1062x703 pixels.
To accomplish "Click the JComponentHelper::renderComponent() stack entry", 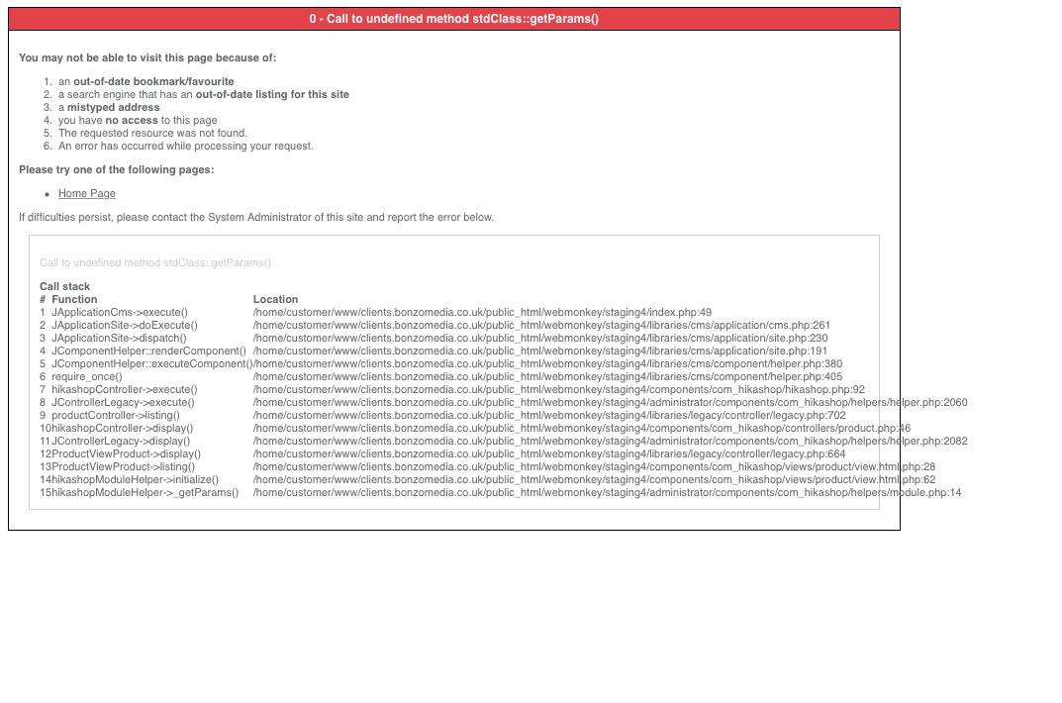I will [148, 351].
